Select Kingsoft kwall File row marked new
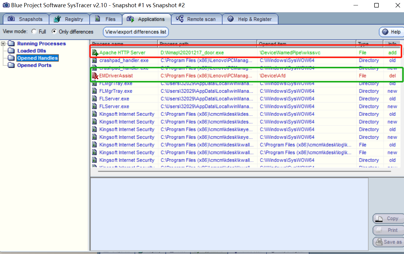Image resolution: width=404 pixels, height=254 pixels. (245, 153)
